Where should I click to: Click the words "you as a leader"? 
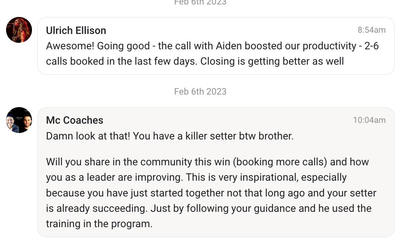[79, 177]
